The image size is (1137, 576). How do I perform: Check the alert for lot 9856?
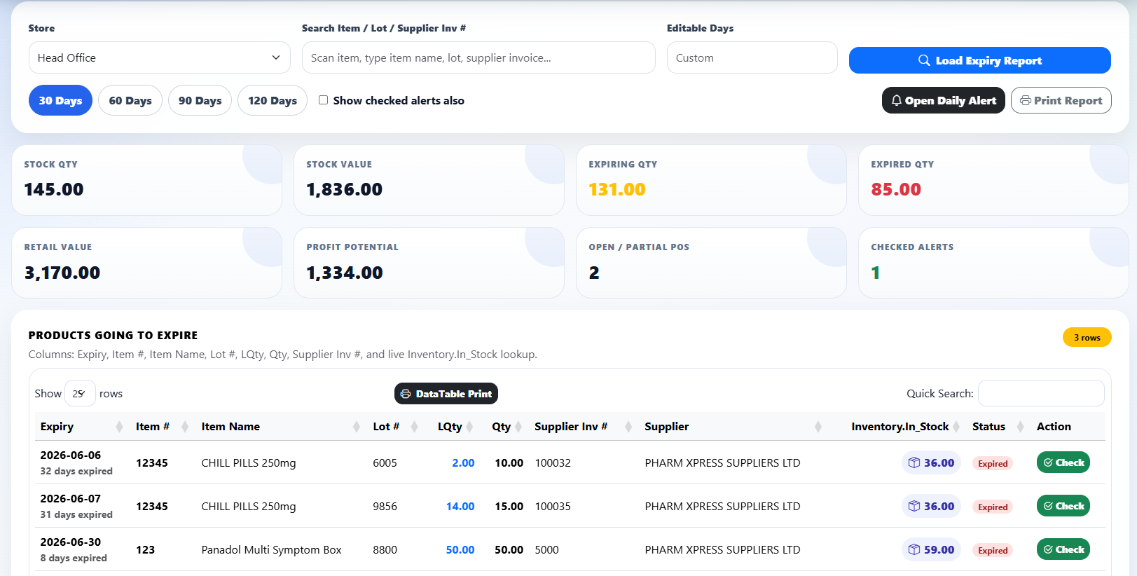1063,506
